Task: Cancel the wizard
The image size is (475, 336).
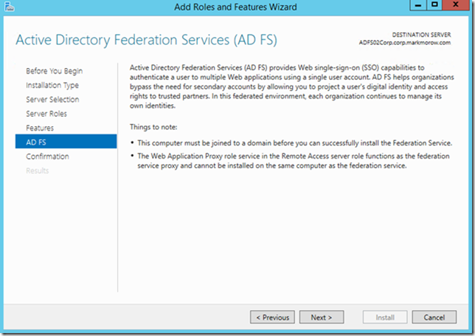Action: pyautogui.click(x=434, y=318)
